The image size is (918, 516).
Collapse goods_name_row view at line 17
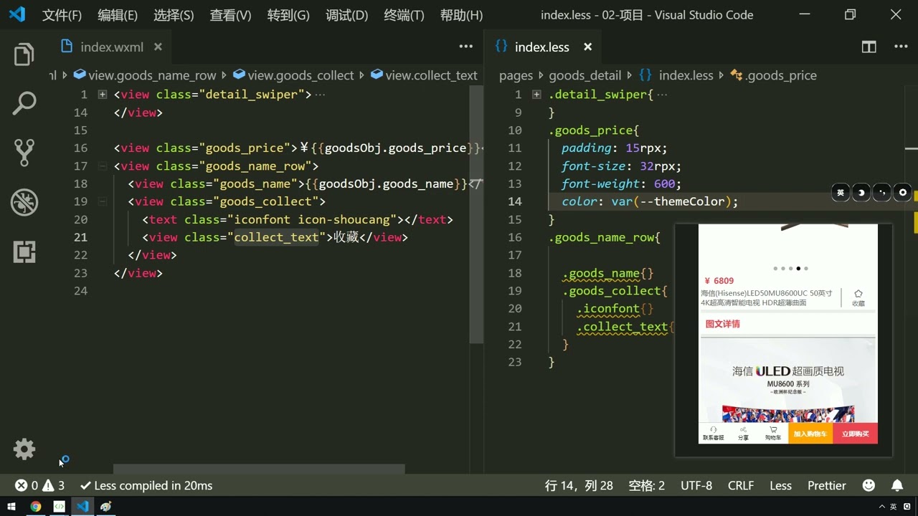[103, 166]
